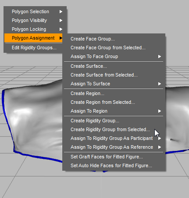Image resolution: width=189 pixels, height=198 pixels.
Task: Open Assign To Rigidity Group As Reference
Action: 114,147
